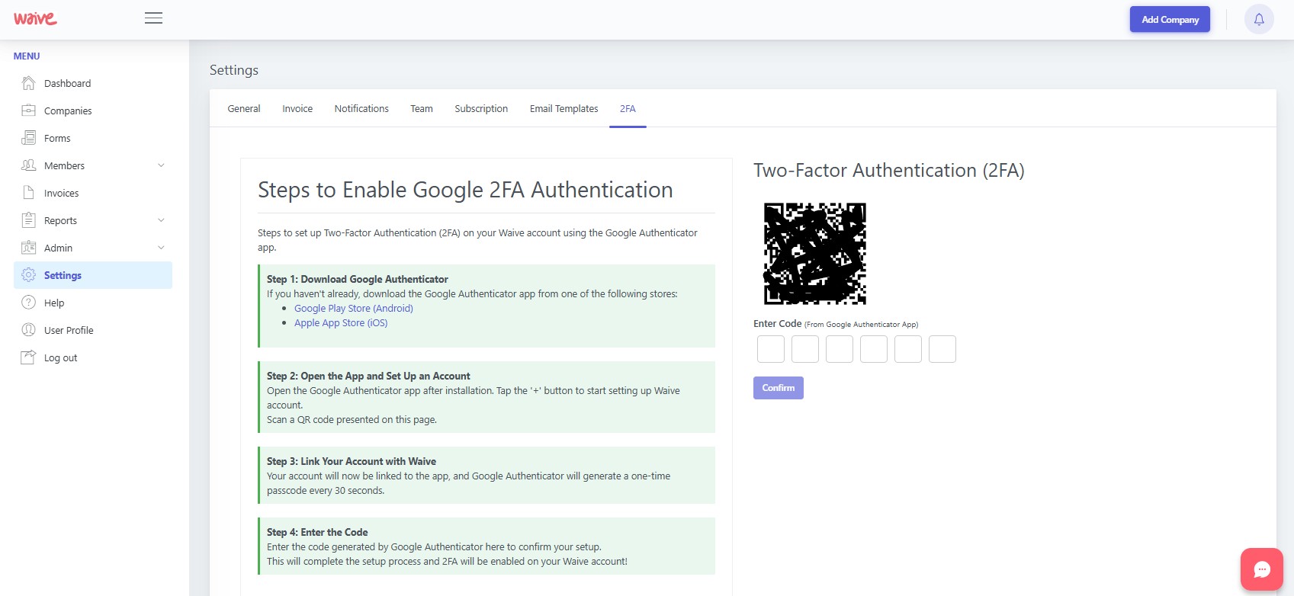Click 'Step 1: Download Google Authenticator' heading

tap(358, 279)
